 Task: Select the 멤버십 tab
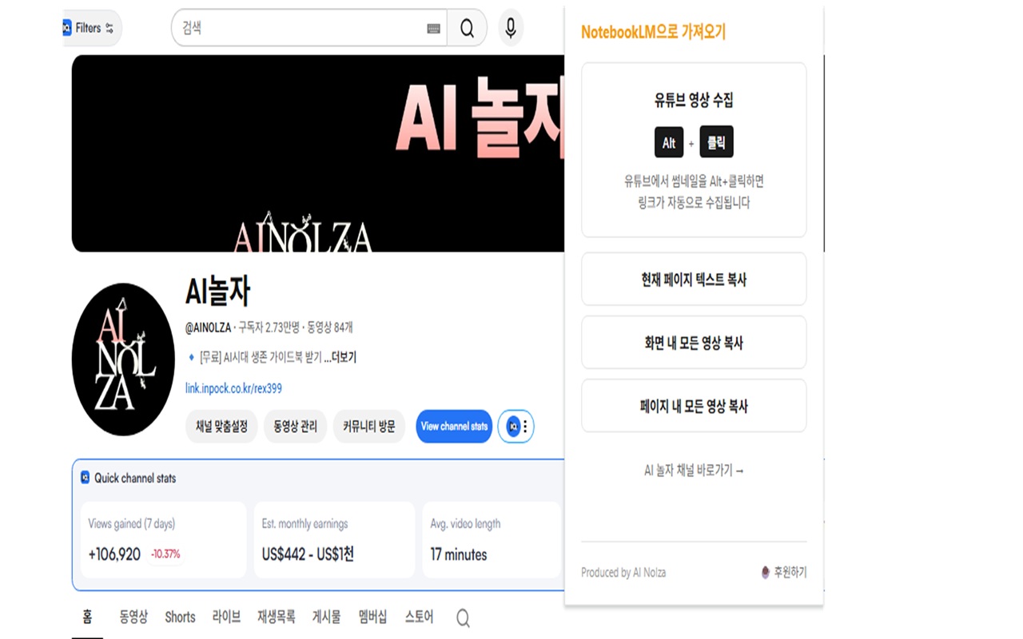point(372,617)
